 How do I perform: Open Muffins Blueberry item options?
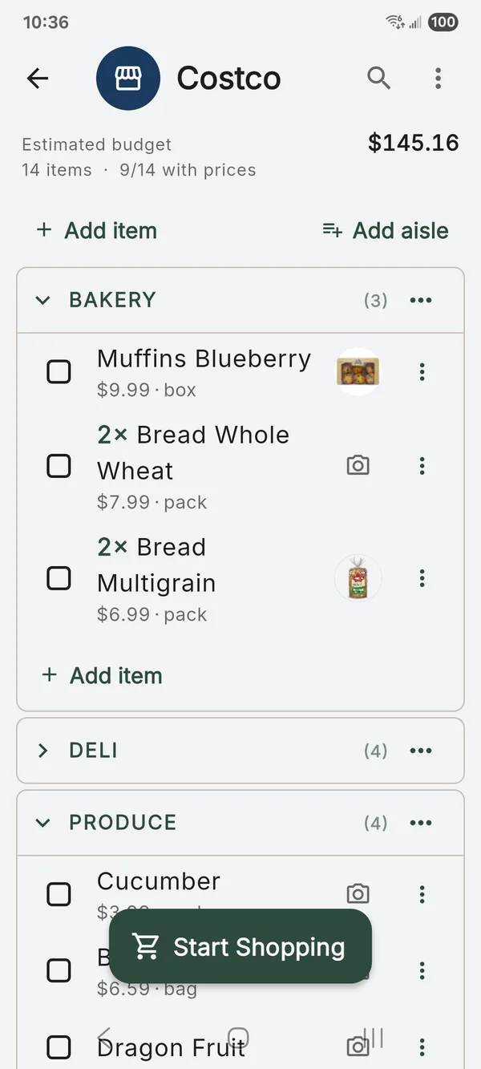click(x=422, y=372)
